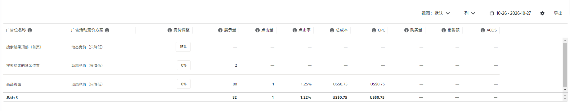Click the table vertical scrollbar thumb
This screenshot has height=111, width=570.
click(565, 65)
